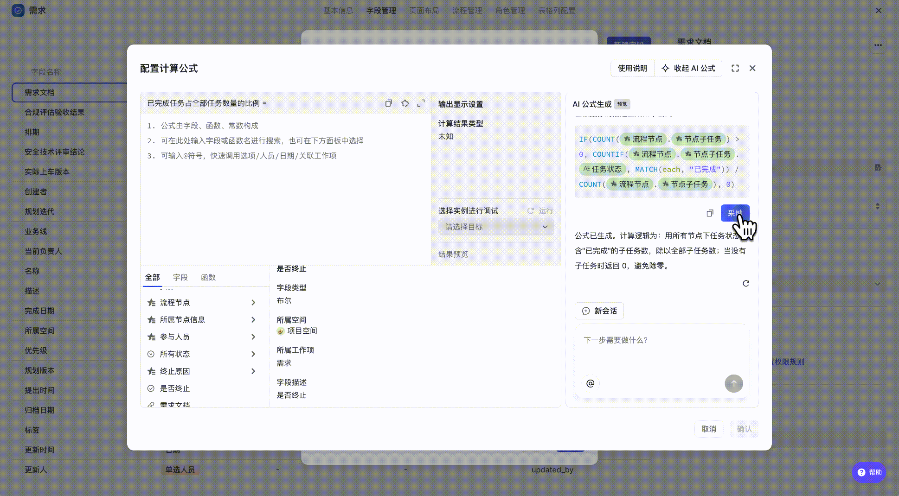Viewport: 899px width, 496px height.
Task: Click the sparkle icon in 收起 AI 公式
Action: (665, 68)
